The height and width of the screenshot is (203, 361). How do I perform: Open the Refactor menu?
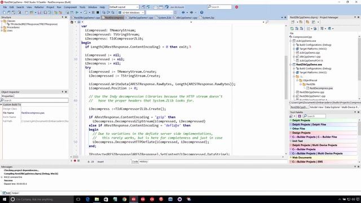pyautogui.click(x=39, y=7)
